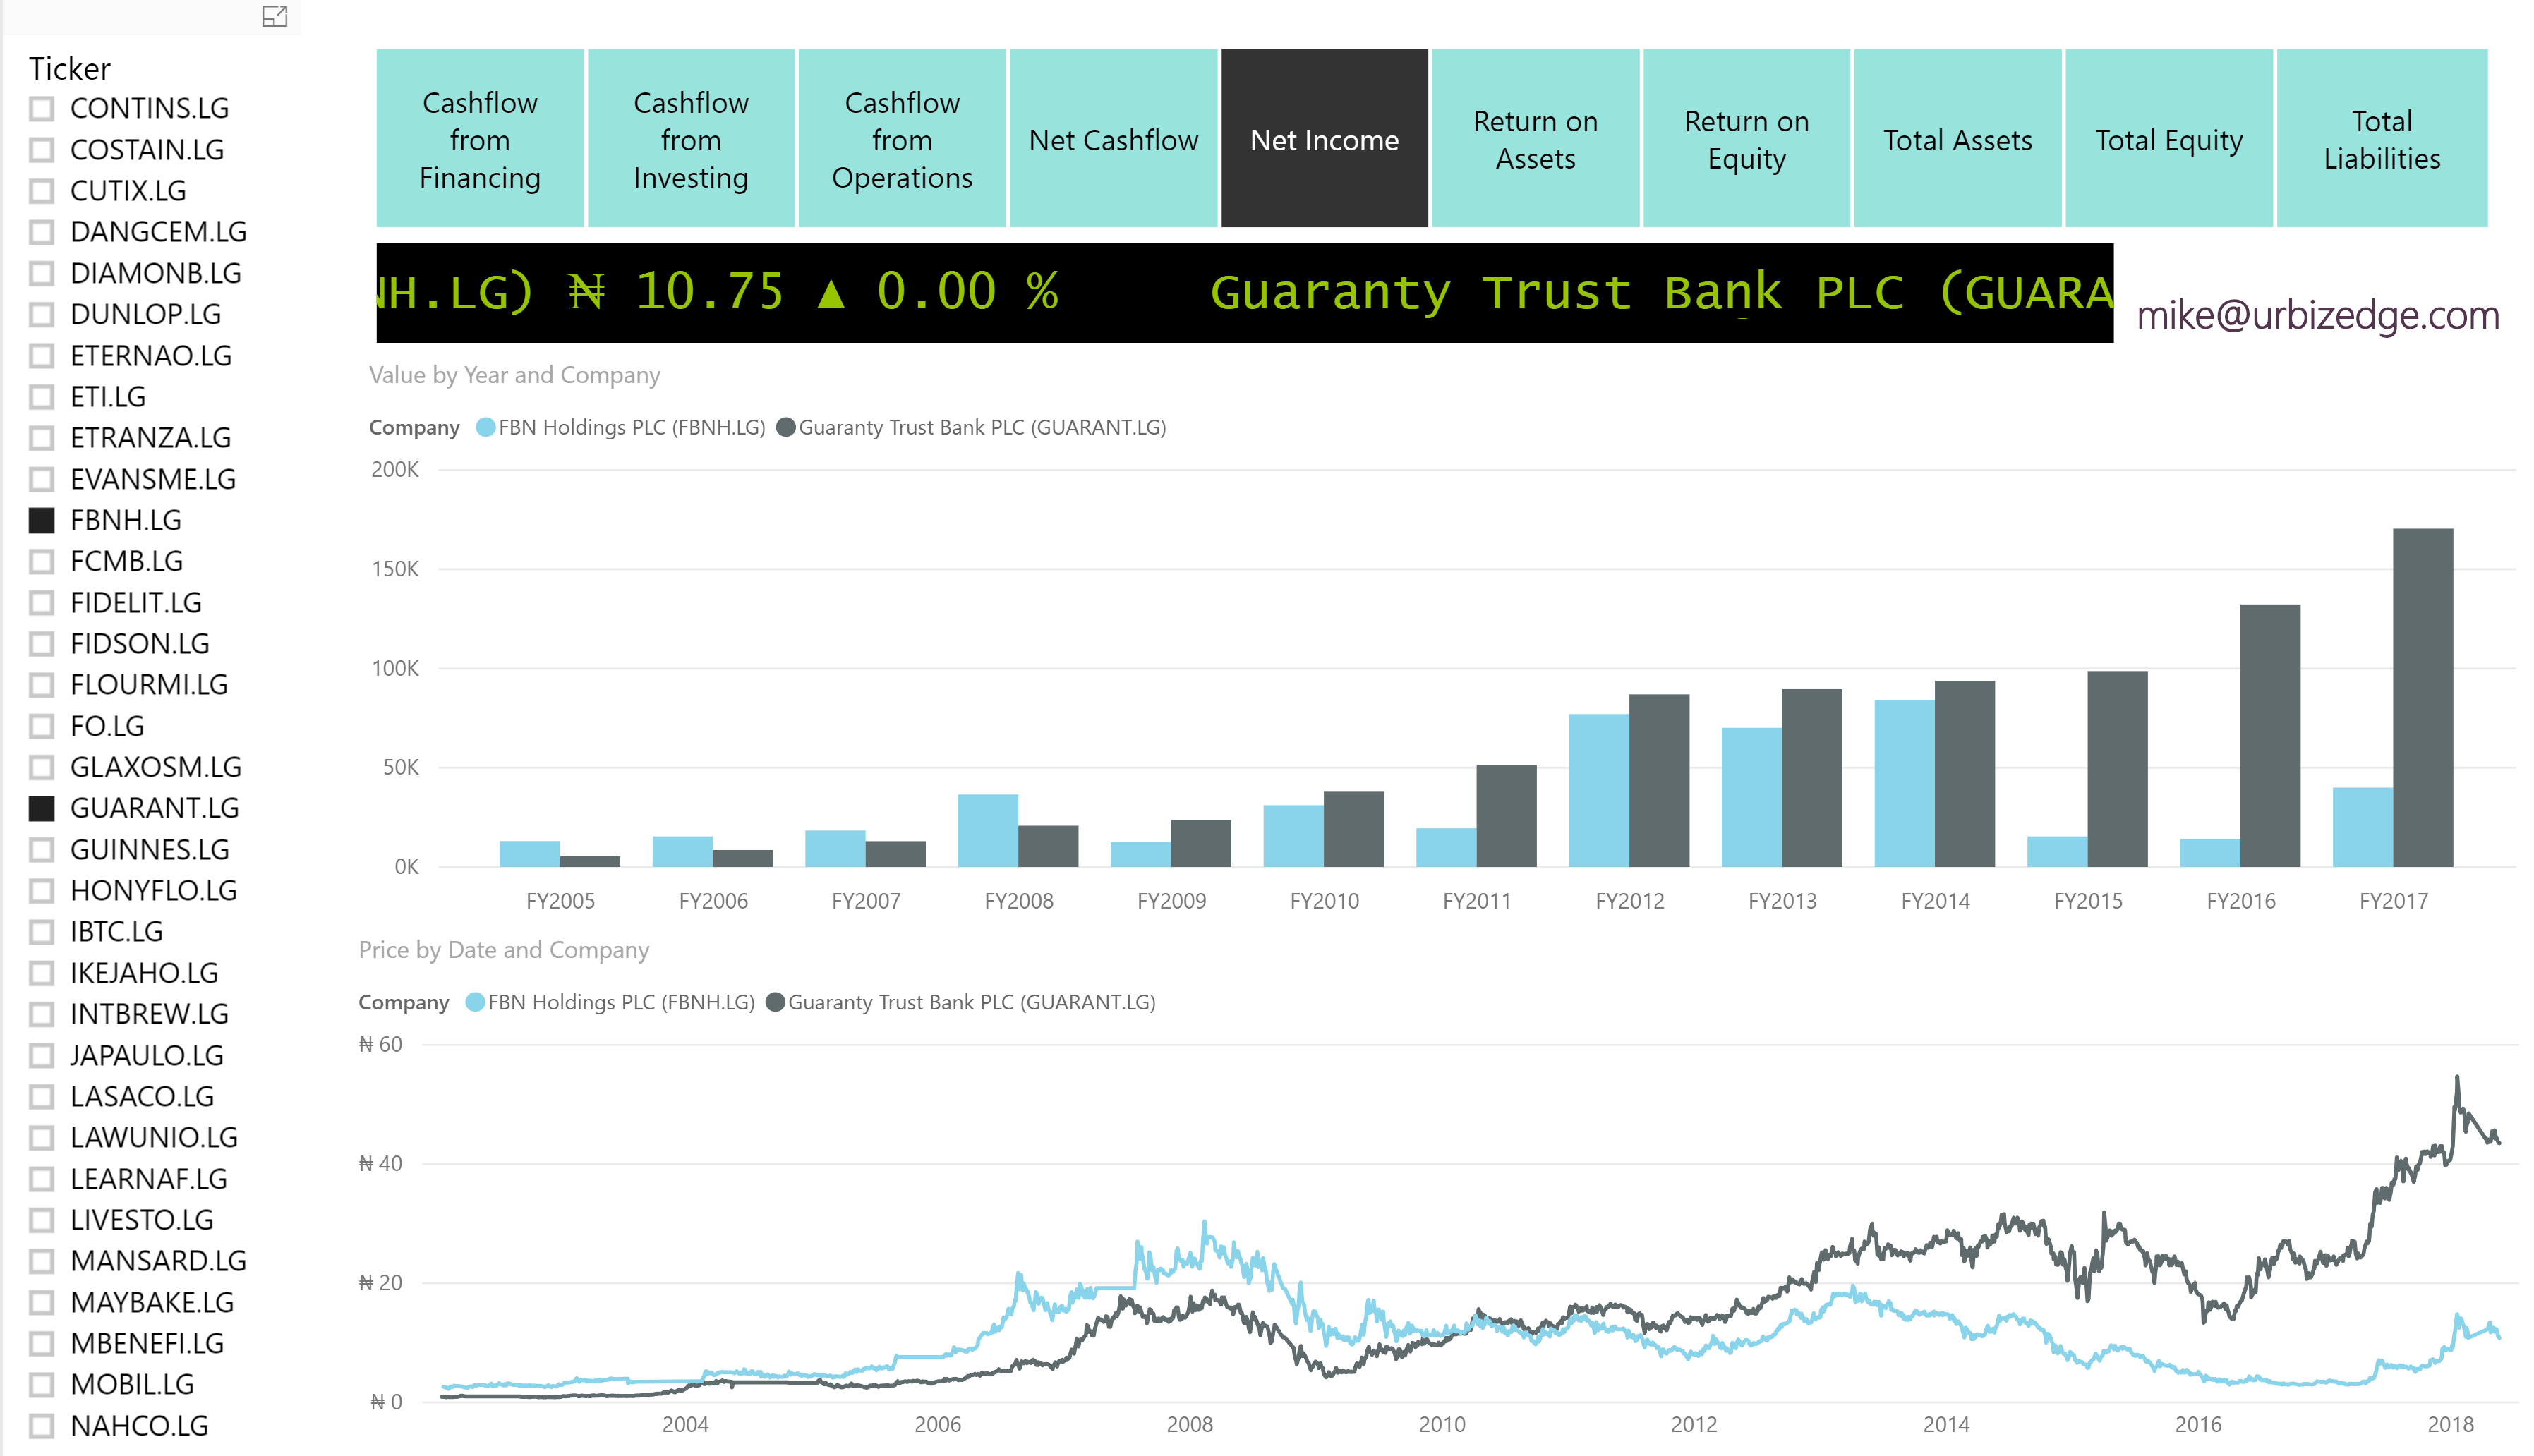
Task: Check the IBTC.LG ticker box
Action: pyautogui.click(x=42, y=931)
